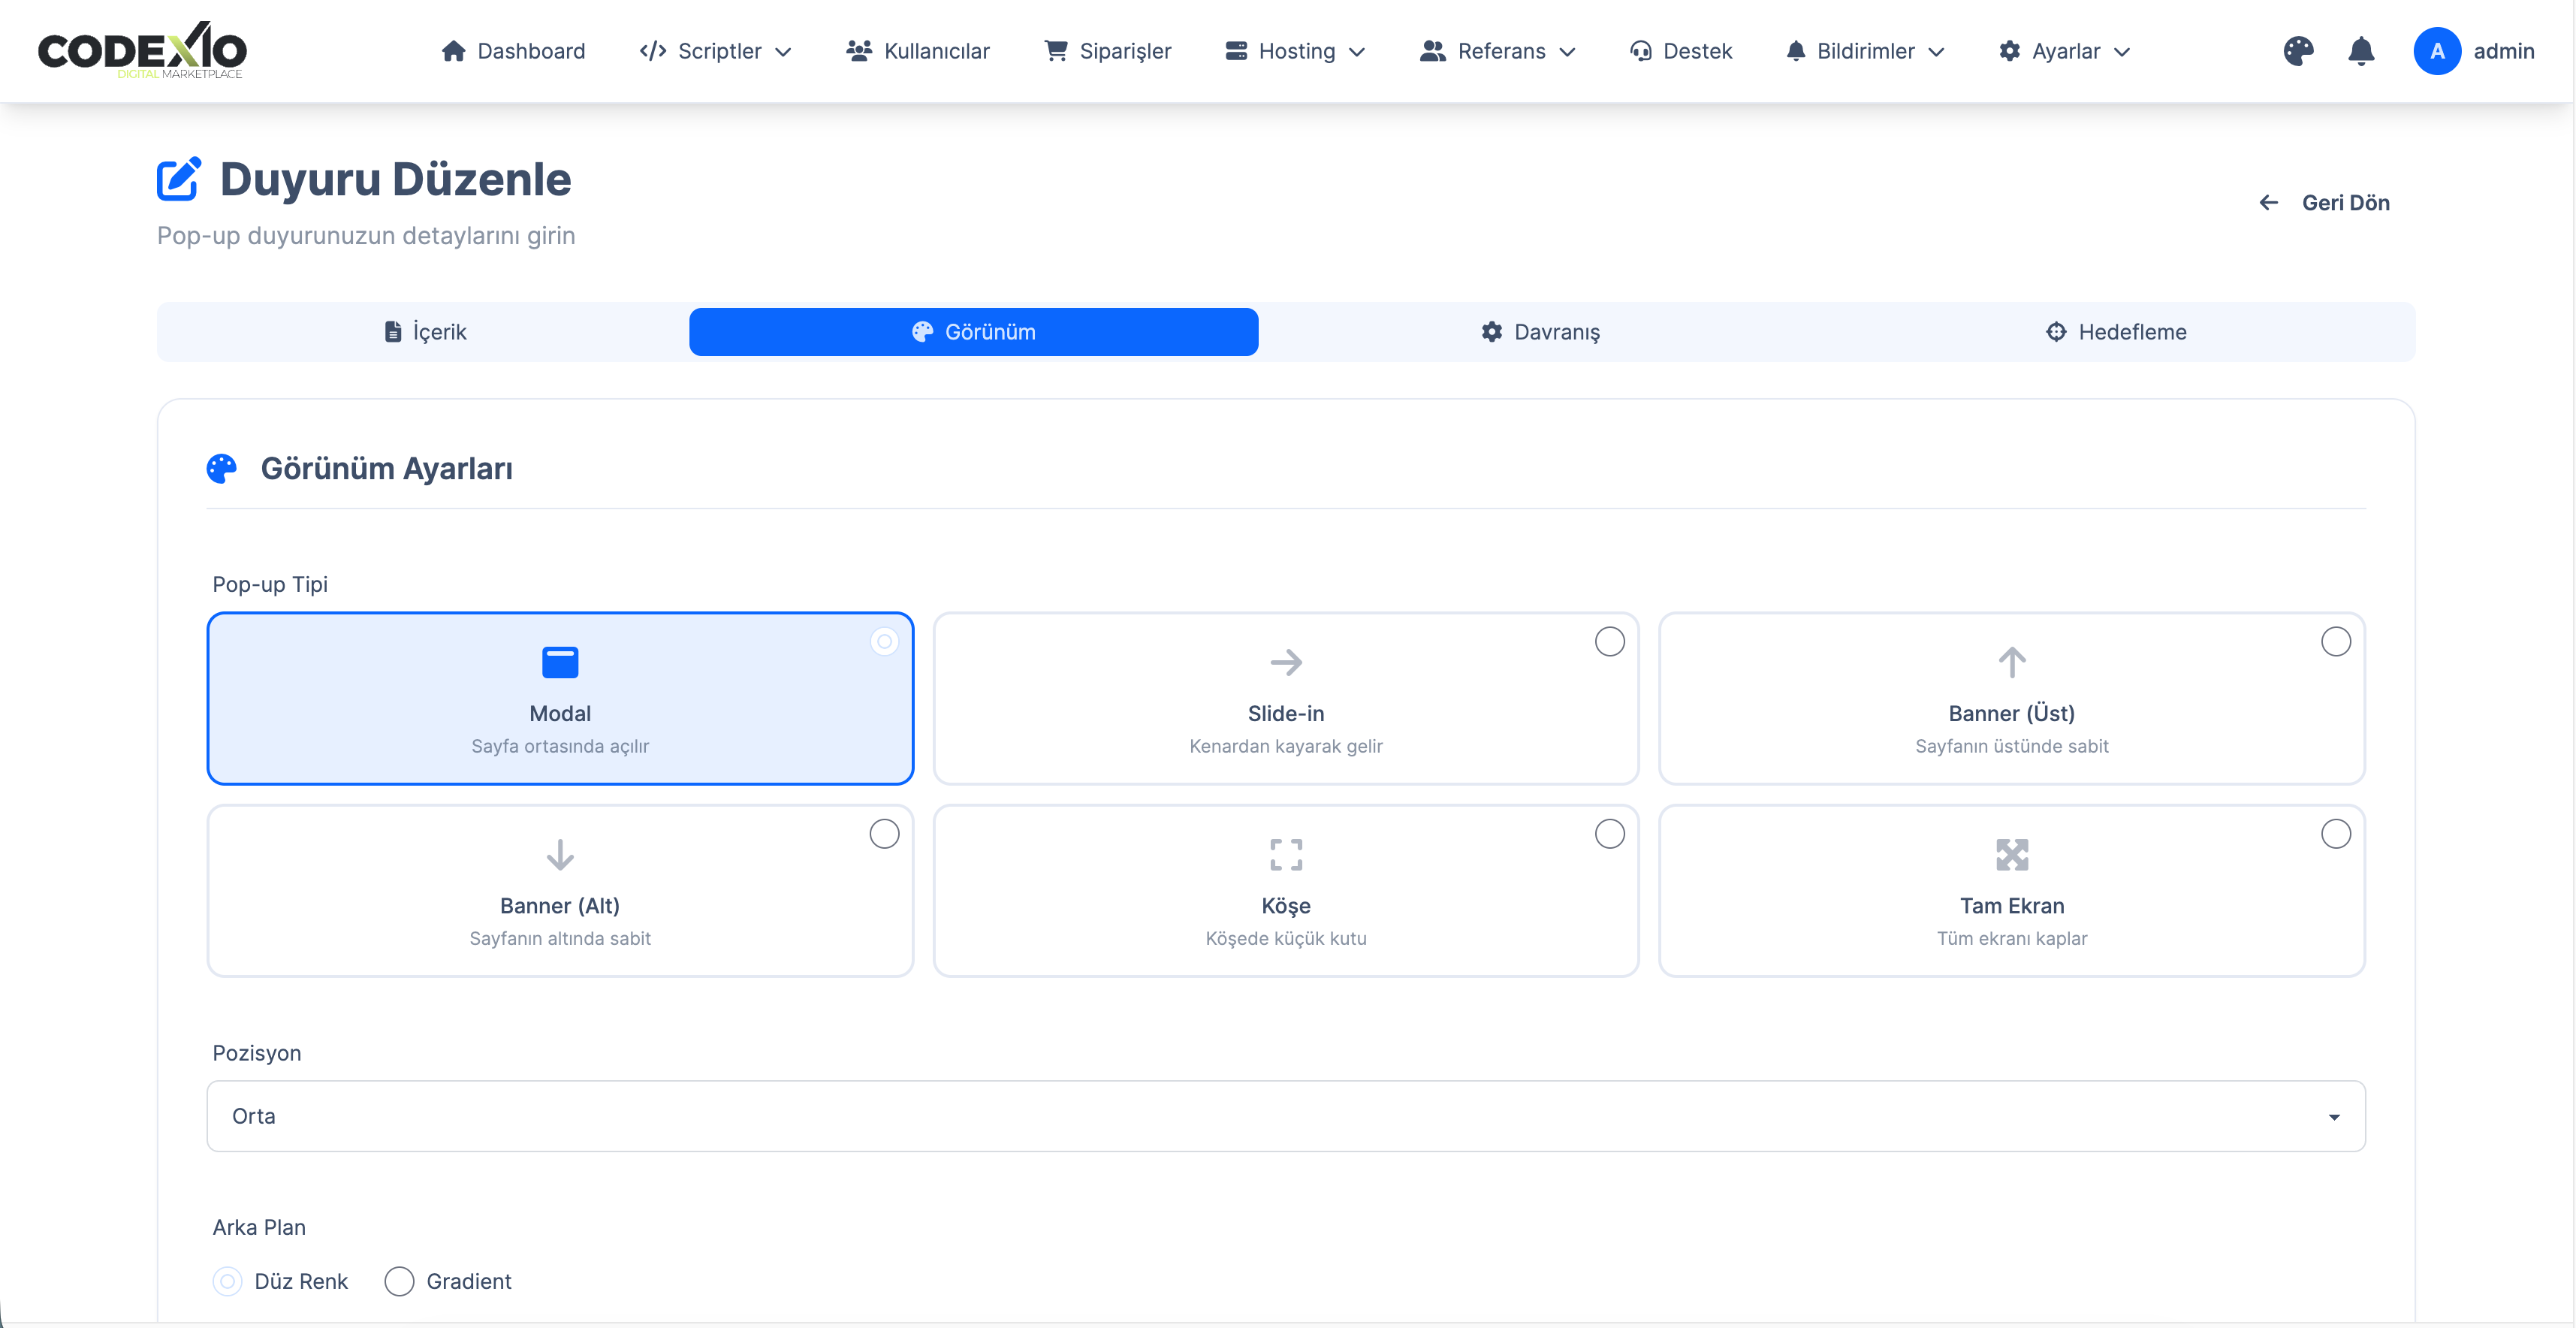Click the Slide-in right arrow icon
Viewport: 2576px width, 1328px height.
point(1286,662)
